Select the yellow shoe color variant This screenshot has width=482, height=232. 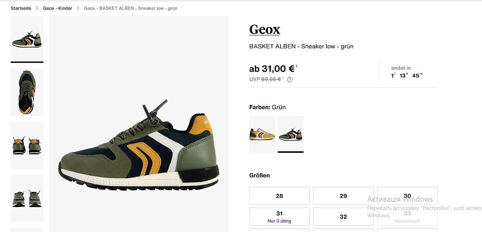[x=262, y=134]
